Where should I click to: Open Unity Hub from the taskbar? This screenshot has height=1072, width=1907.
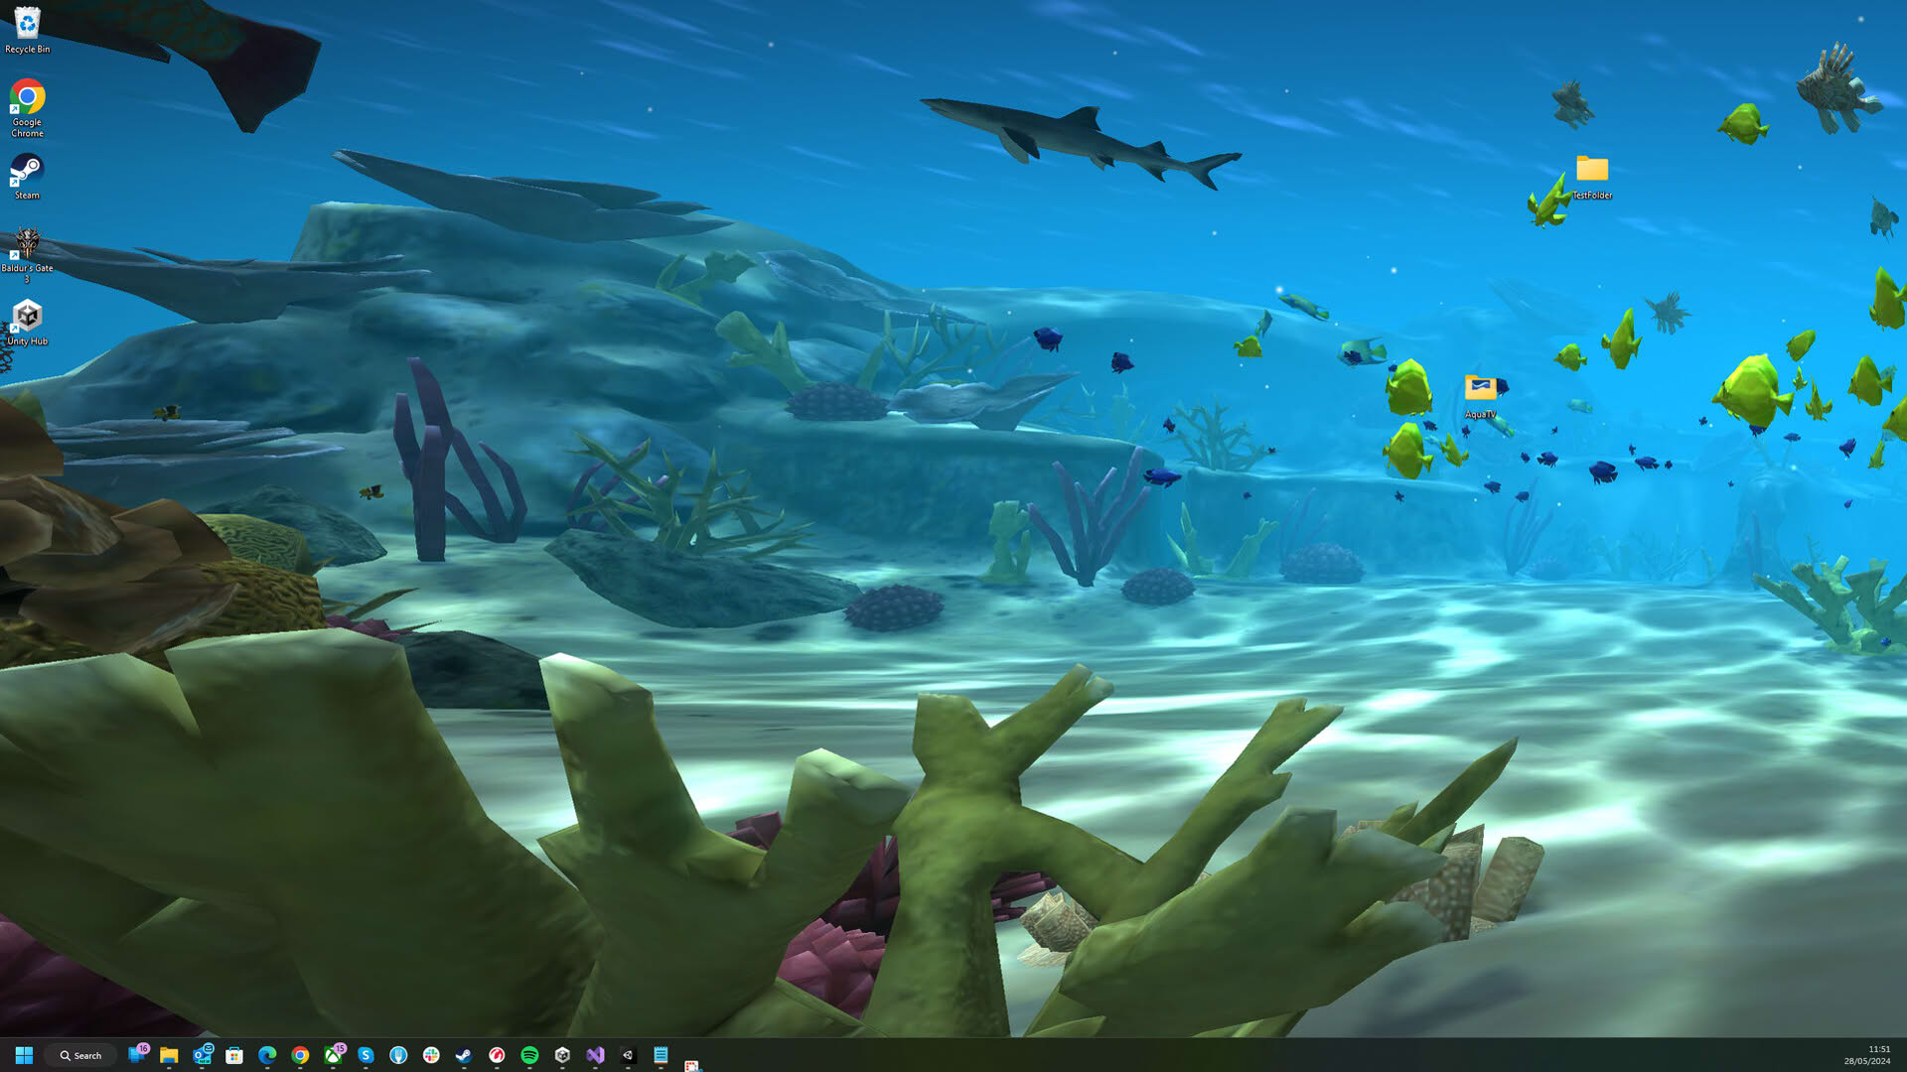click(x=562, y=1055)
